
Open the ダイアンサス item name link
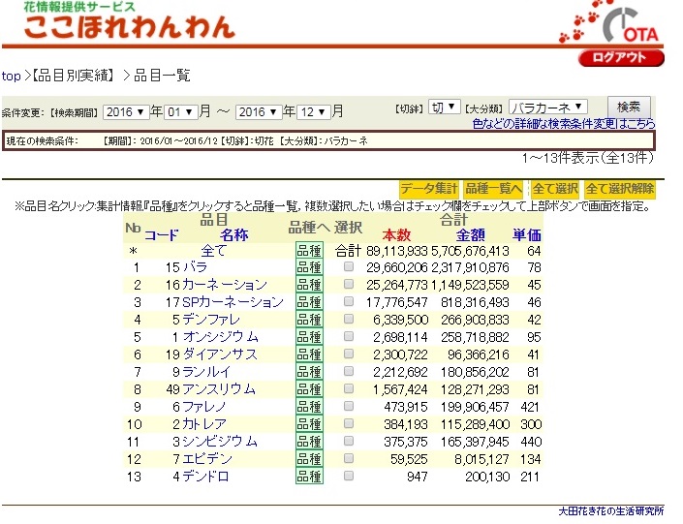pyautogui.click(x=220, y=354)
